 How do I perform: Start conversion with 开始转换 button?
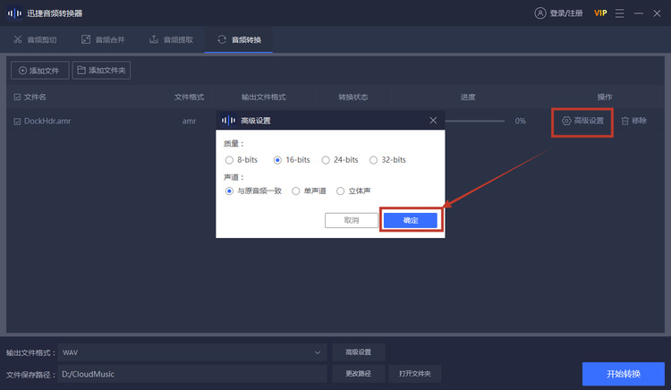pos(623,374)
